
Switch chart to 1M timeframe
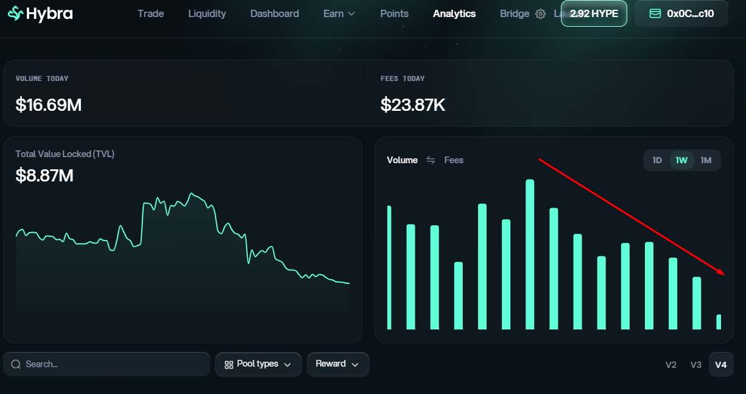click(x=706, y=160)
